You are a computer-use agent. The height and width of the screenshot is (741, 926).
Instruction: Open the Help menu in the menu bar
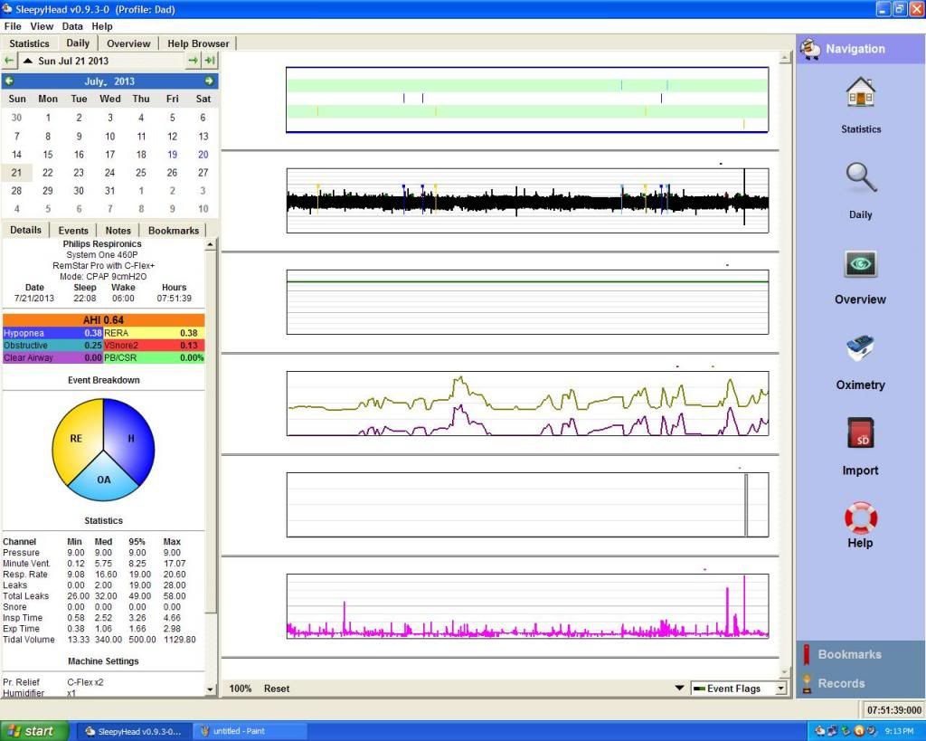pyautogui.click(x=101, y=26)
